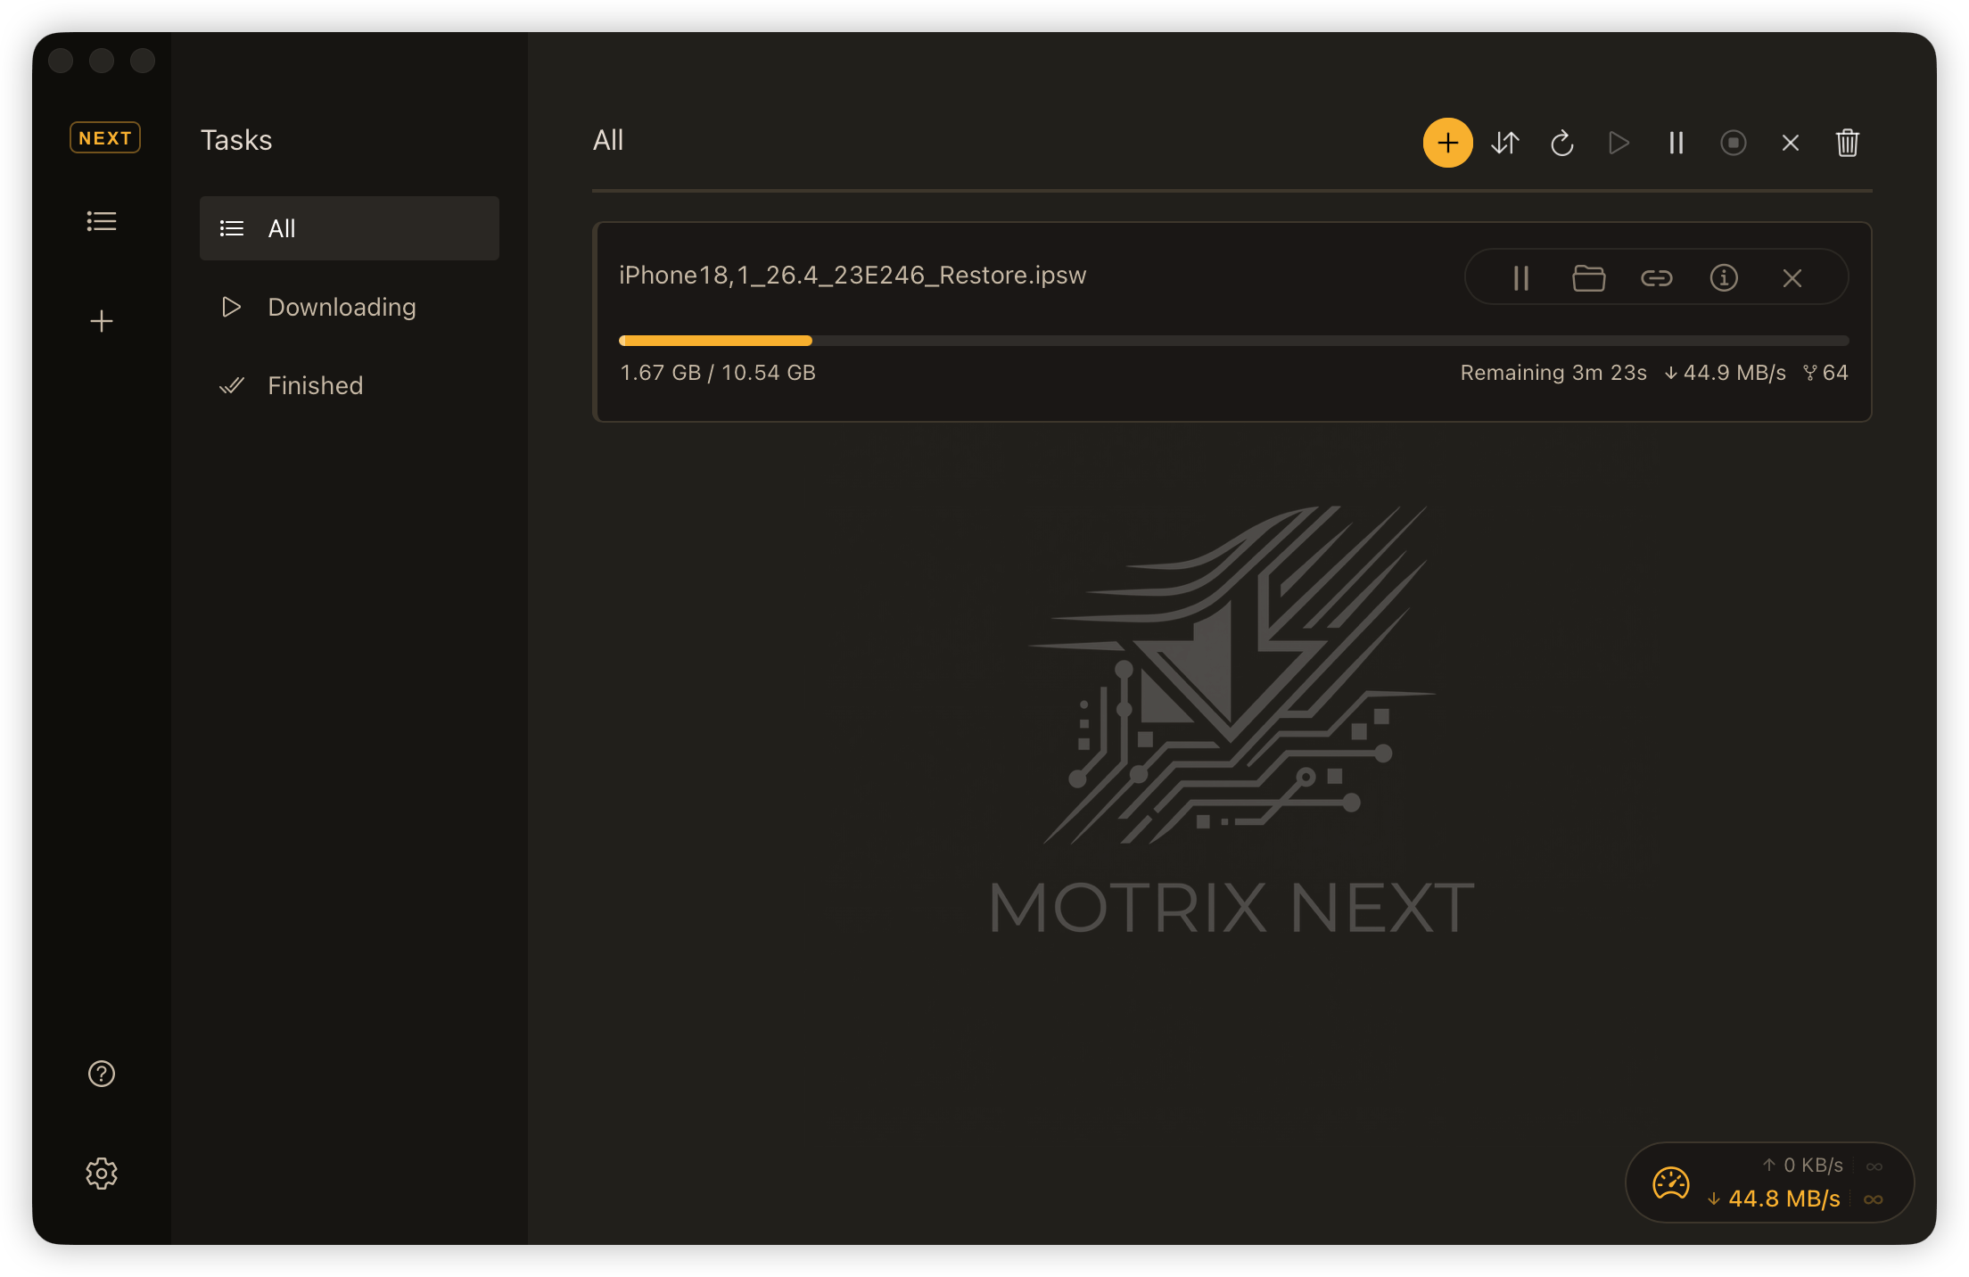
Task: Click the toolbar X remove icon
Action: tap(1791, 143)
